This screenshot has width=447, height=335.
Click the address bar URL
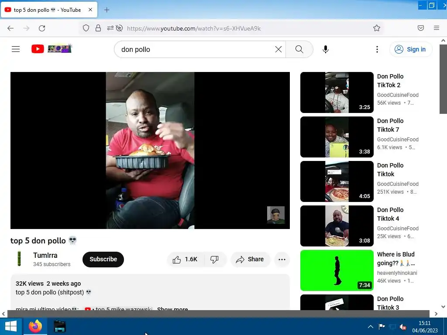tap(194, 28)
